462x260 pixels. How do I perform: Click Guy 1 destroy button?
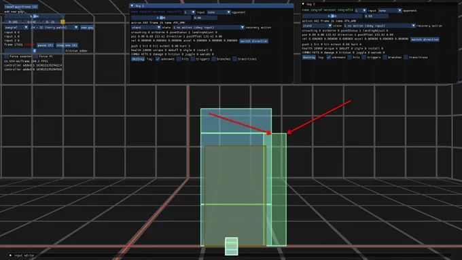point(138,59)
